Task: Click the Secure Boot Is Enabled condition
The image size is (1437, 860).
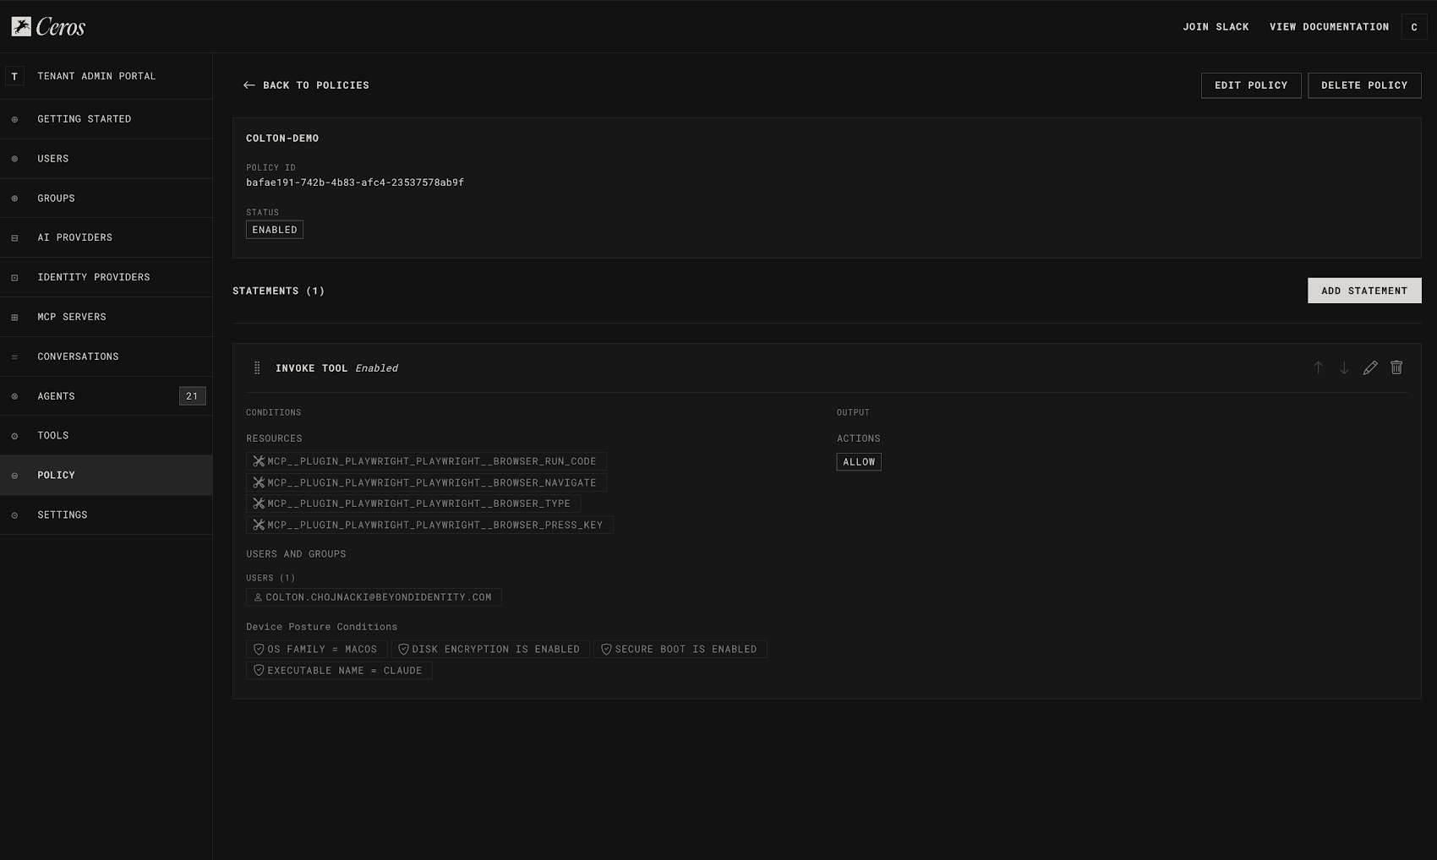Action: tap(680, 649)
